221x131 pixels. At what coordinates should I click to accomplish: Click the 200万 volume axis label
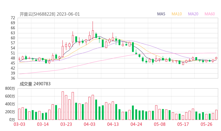10,112
